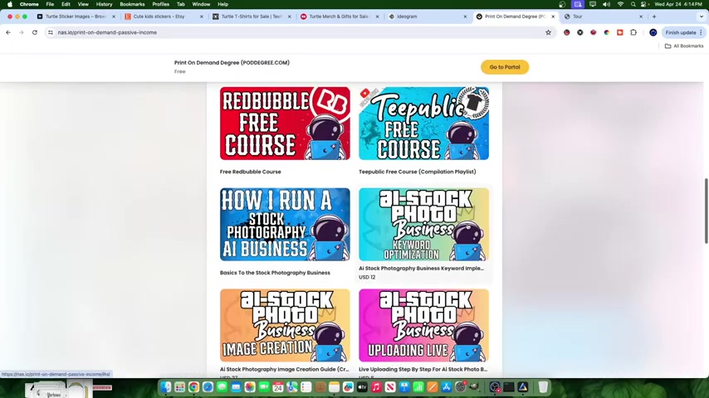709x398 pixels.
Task: Open Messages from the Dock
Action: tap(222, 387)
